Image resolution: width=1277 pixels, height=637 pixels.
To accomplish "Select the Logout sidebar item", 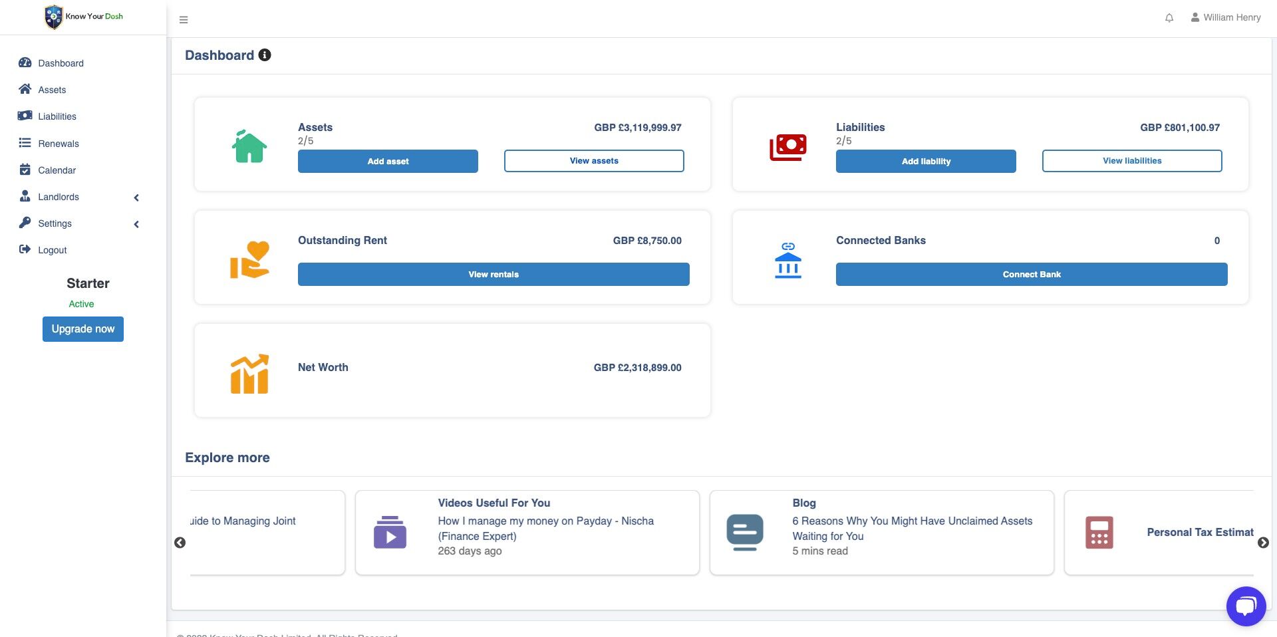I will point(53,250).
